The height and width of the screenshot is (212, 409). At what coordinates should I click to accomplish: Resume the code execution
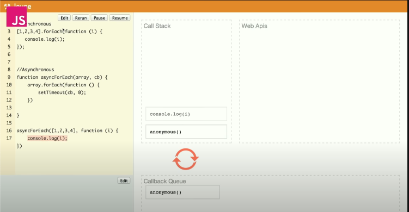120,18
